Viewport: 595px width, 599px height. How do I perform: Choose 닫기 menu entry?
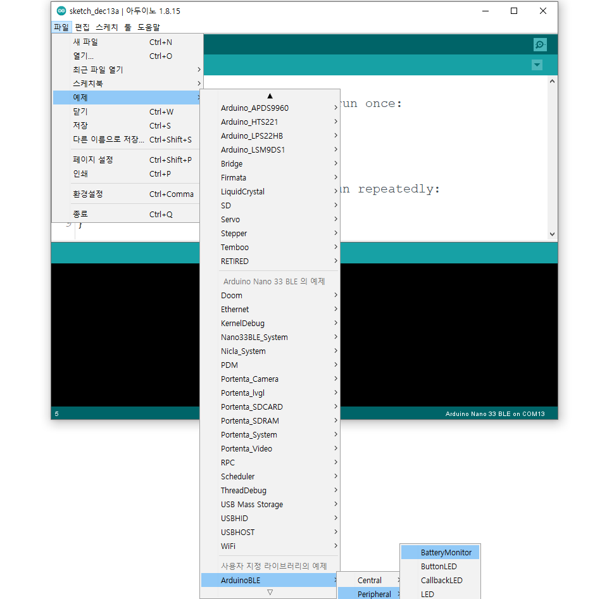(126, 111)
